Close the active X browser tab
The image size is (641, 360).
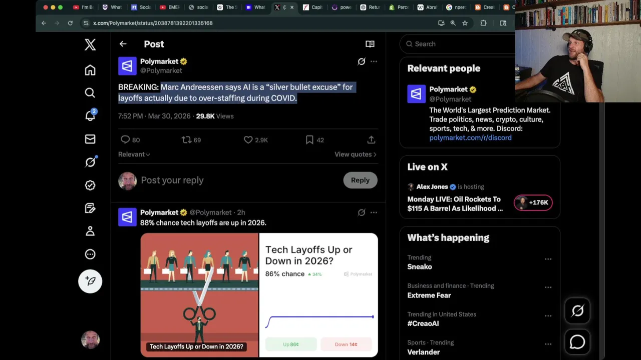(x=292, y=7)
